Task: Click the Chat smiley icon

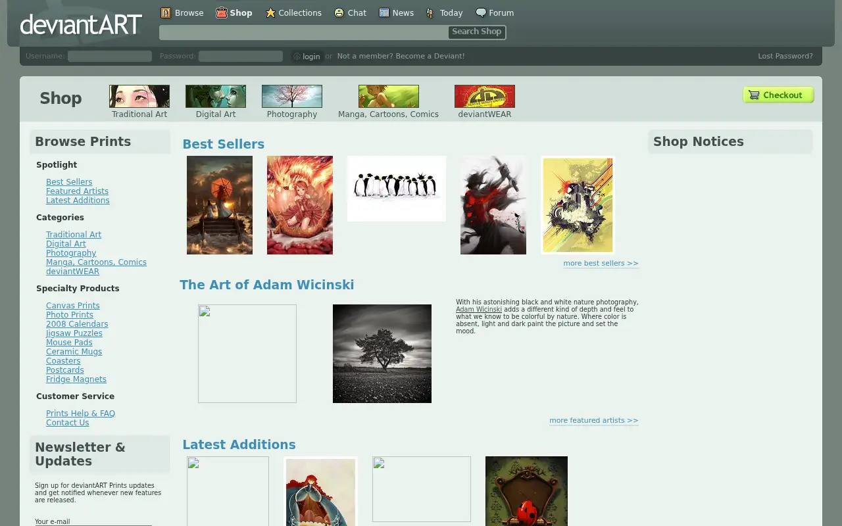Action: [x=339, y=12]
